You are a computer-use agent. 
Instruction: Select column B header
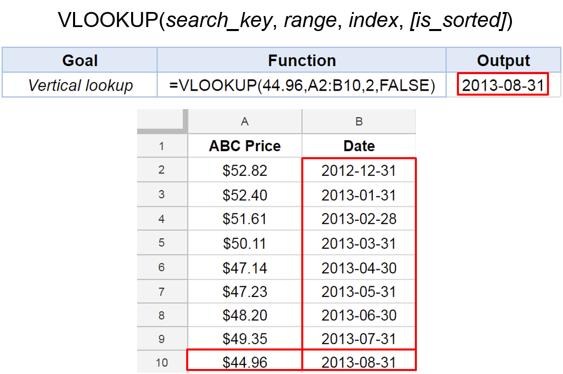[359, 122]
